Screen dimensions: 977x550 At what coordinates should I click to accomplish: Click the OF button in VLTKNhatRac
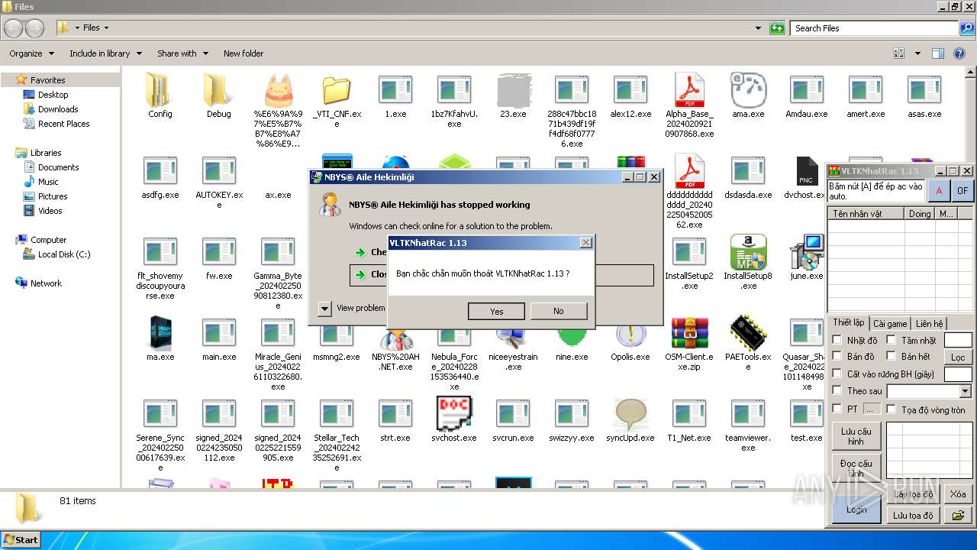tap(962, 191)
